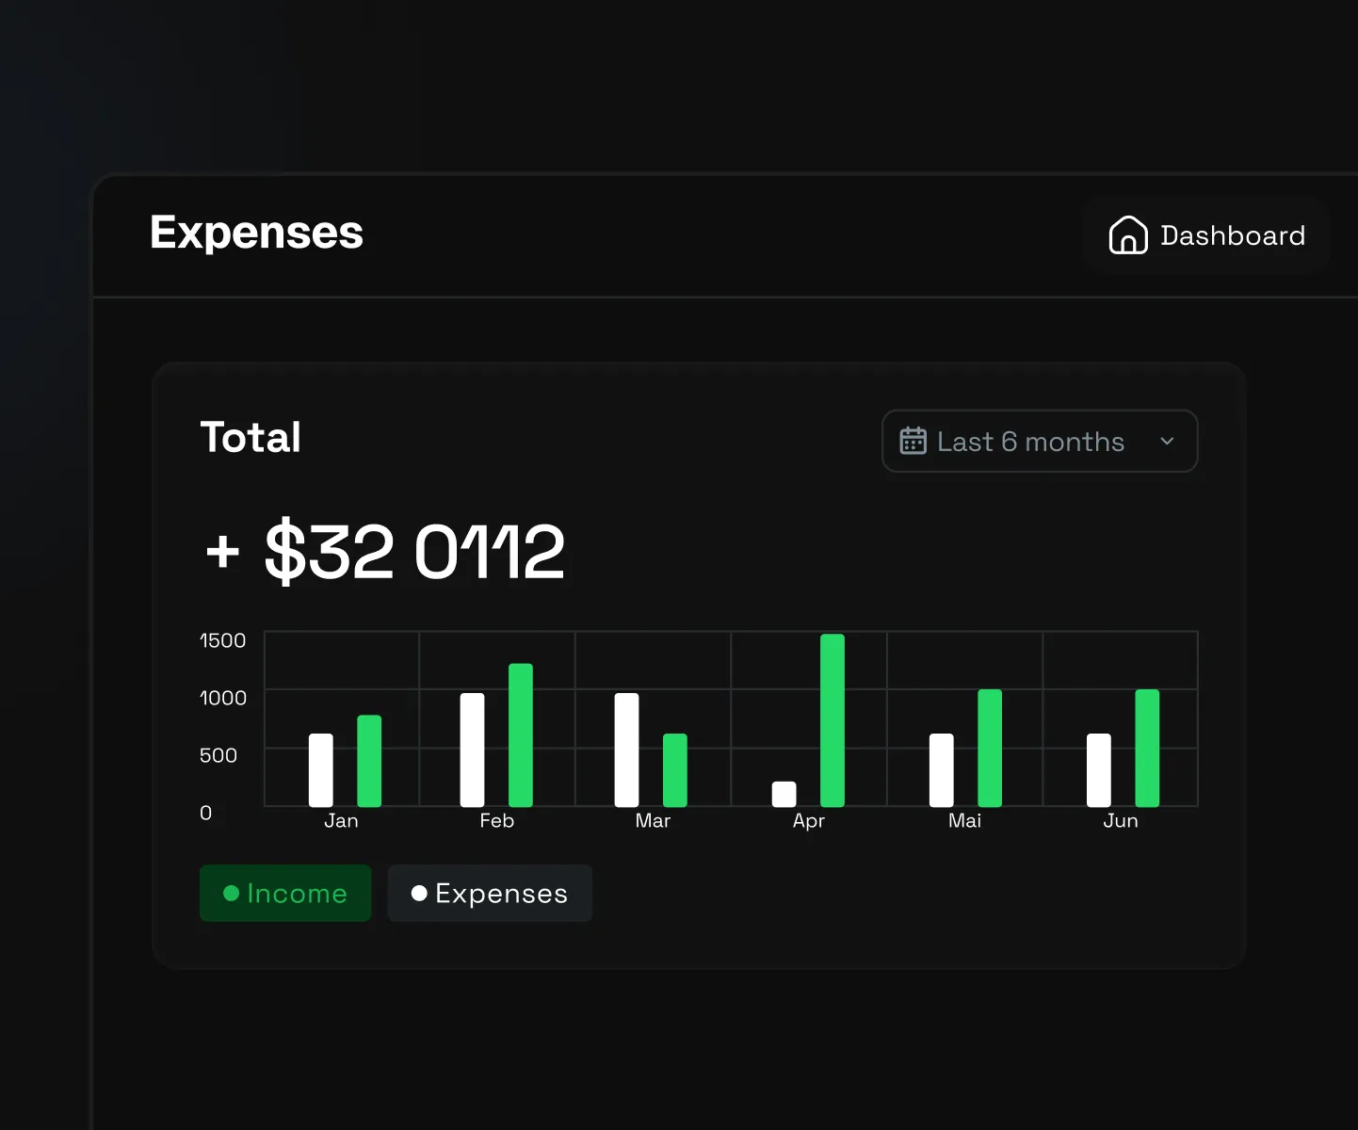1358x1130 pixels.
Task: Click Mai green income bar
Action: 990,748
